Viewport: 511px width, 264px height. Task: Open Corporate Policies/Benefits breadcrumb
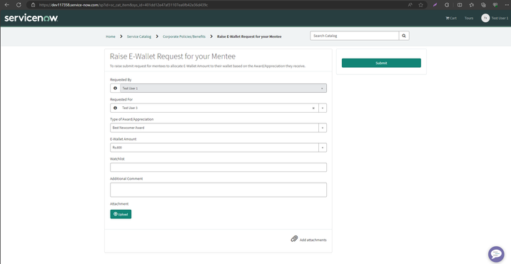click(x=184, y=36)
